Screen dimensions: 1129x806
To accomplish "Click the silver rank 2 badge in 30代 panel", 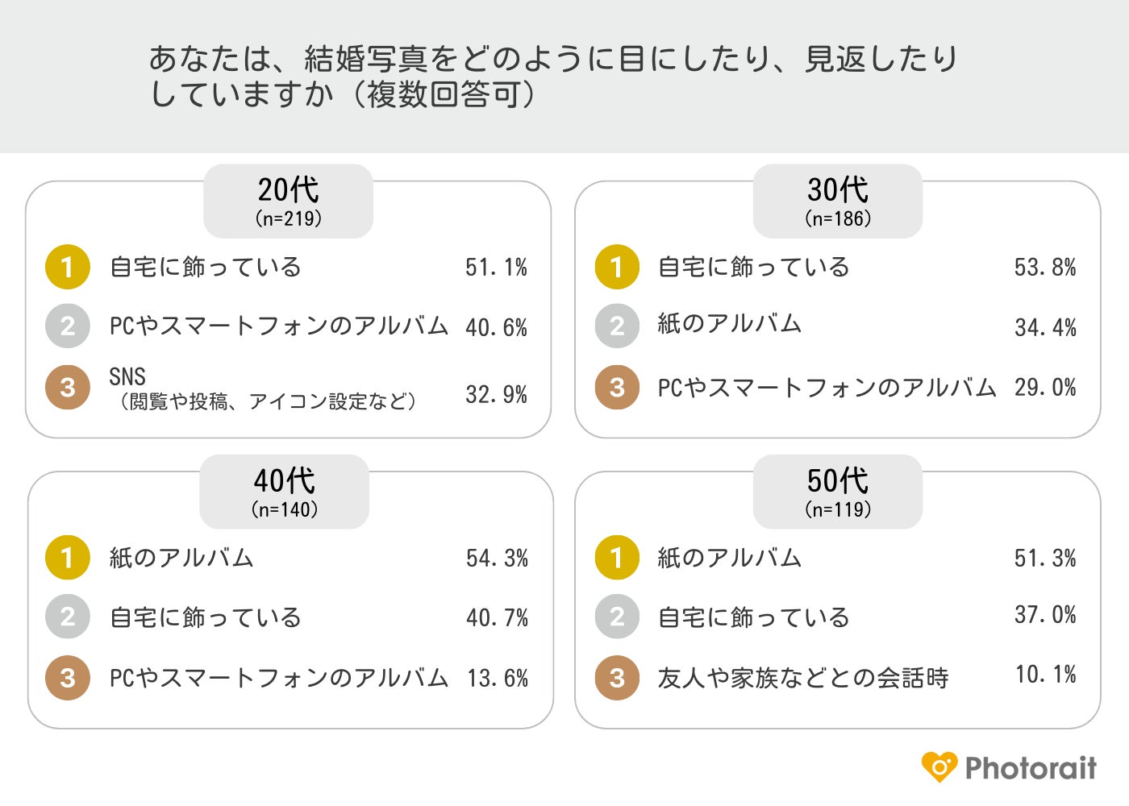I will click(x=617, y=326).
